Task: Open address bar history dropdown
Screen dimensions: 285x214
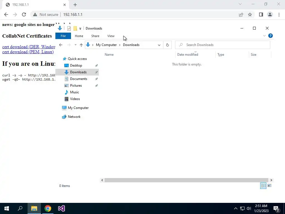Action: [159, 45]
